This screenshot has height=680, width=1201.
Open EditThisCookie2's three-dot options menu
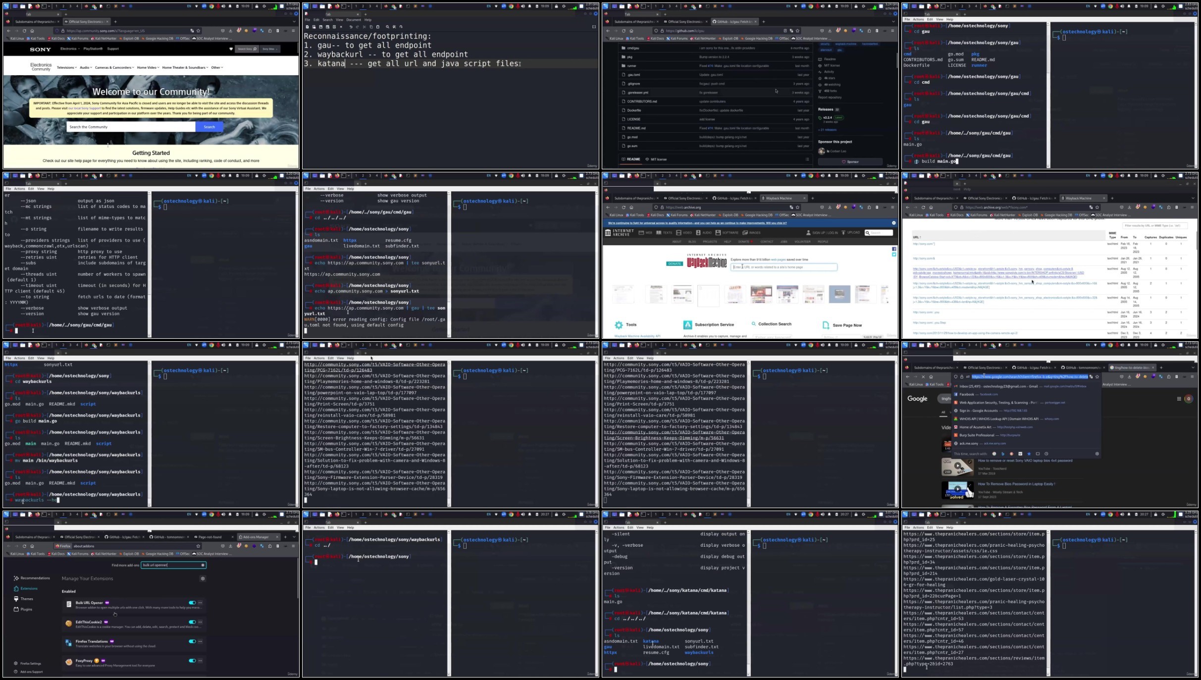coord(200,622)
